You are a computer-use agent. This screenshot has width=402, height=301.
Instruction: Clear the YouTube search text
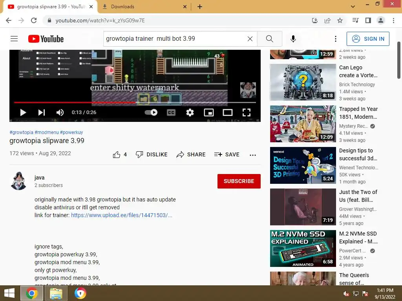click(250, 39)
